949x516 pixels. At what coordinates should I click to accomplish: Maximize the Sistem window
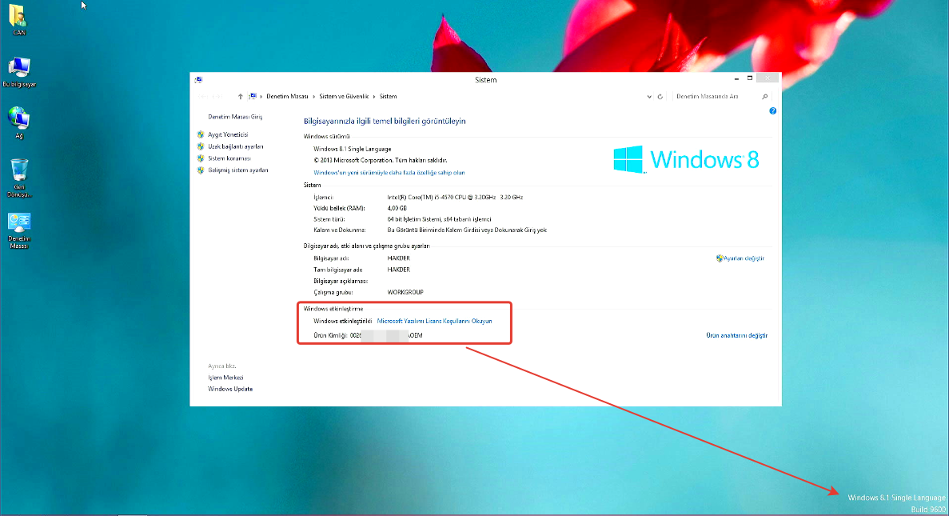pyautogui.click(x=750, y=78)
